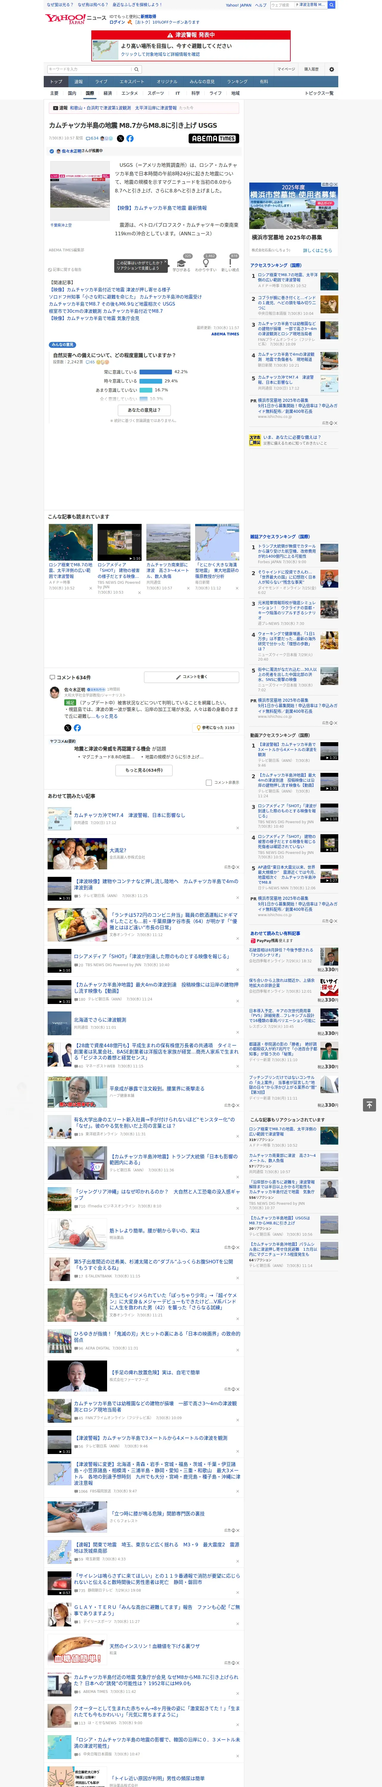
Task: Click Facebook share icon under expert comment
Action: (77, 728)
